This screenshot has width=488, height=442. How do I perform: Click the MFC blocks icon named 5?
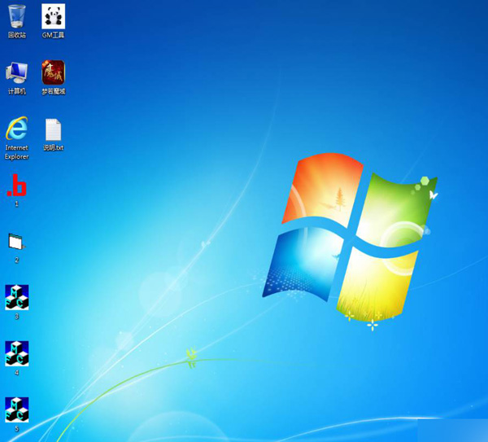point(16,409)
